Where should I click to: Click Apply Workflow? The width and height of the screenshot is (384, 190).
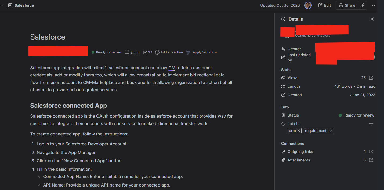pyautogui.click(x=201, y=52)
